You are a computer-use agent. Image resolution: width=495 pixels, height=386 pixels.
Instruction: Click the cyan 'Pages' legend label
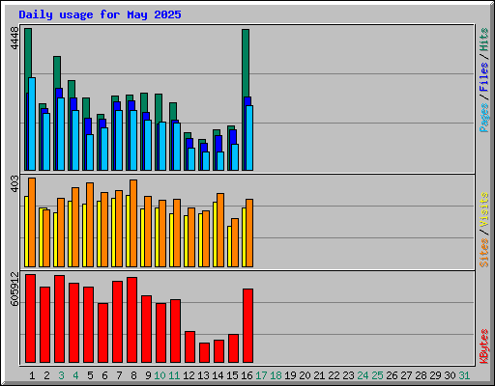tap(484, 118)
